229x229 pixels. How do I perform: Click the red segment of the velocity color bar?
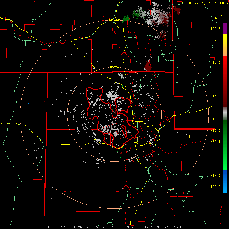click(x=225, y=81)
